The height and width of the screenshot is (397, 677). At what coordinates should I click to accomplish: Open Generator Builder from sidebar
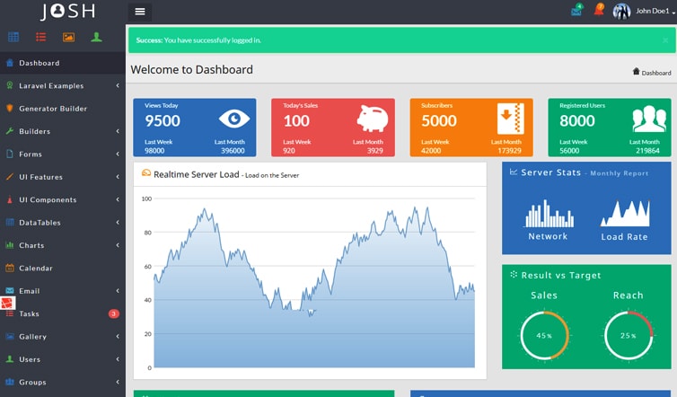click(53, 109)
